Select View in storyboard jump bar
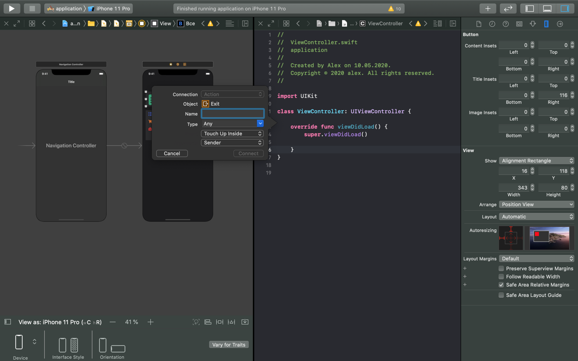Screen dimensions: 578x361 (161, 23)
